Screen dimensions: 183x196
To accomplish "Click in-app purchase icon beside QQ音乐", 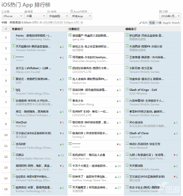I will click(x=13, y=176).
